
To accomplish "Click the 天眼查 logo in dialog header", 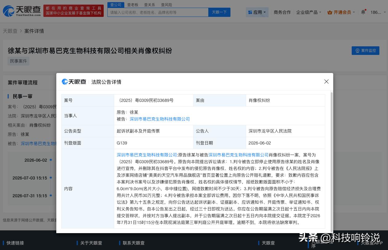I will (x=74, y=82).
